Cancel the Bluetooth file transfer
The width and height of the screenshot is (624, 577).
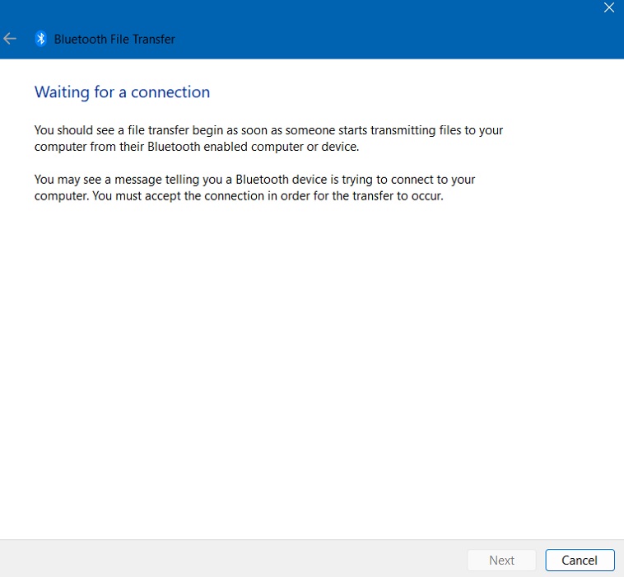click(x=580, y=560)
